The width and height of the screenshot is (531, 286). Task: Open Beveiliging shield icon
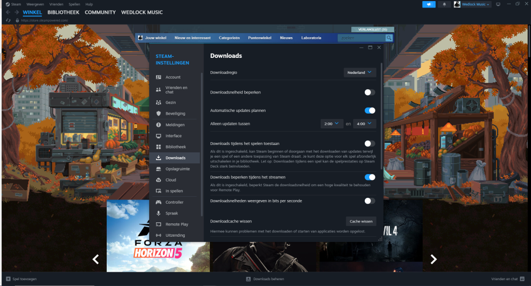(158, 114)
